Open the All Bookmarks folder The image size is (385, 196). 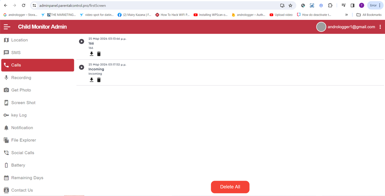pos(369,15)
